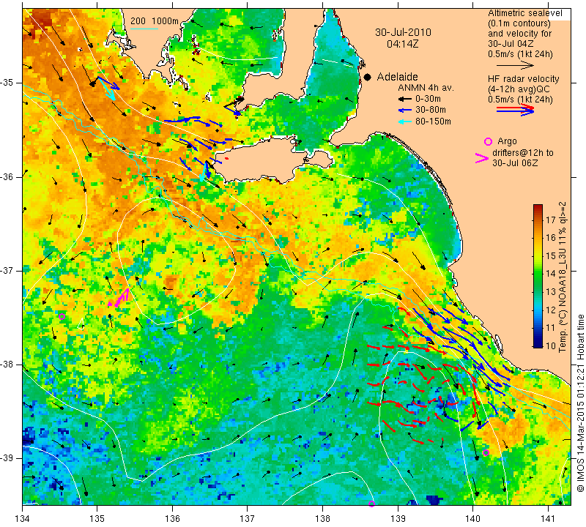Click the black Adelaide city marker dot

pos(368,77)
